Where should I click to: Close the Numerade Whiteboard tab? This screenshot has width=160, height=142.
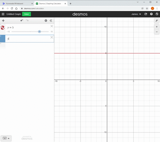pos(32,4)
